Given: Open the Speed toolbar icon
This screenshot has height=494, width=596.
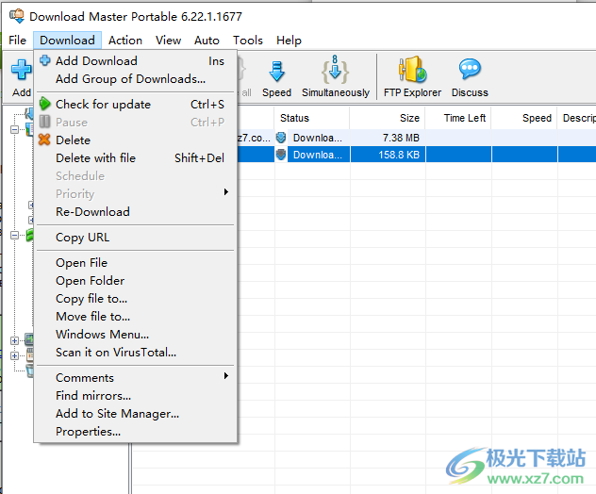Looking at the screenshot, I should coord(276,71).
